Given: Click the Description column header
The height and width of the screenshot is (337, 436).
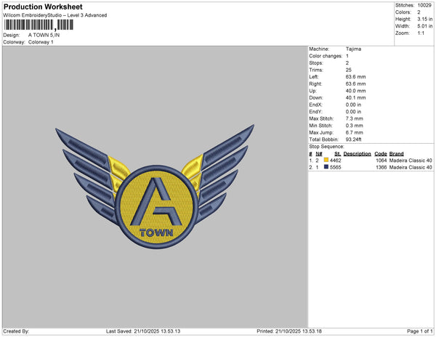Looking at the screenshot, I should click(357, 153).
